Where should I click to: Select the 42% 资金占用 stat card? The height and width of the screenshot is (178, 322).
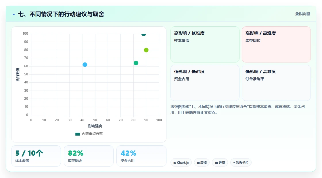(141, 156)
